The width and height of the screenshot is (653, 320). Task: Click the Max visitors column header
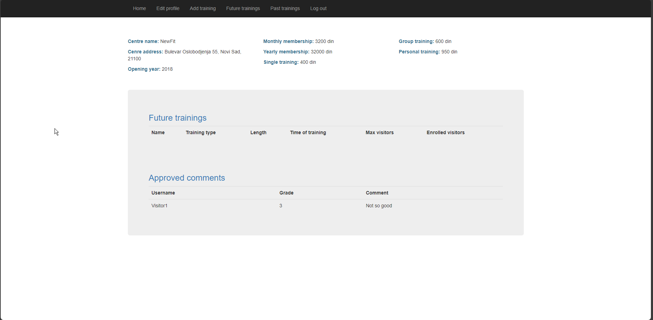click(380, 132)
